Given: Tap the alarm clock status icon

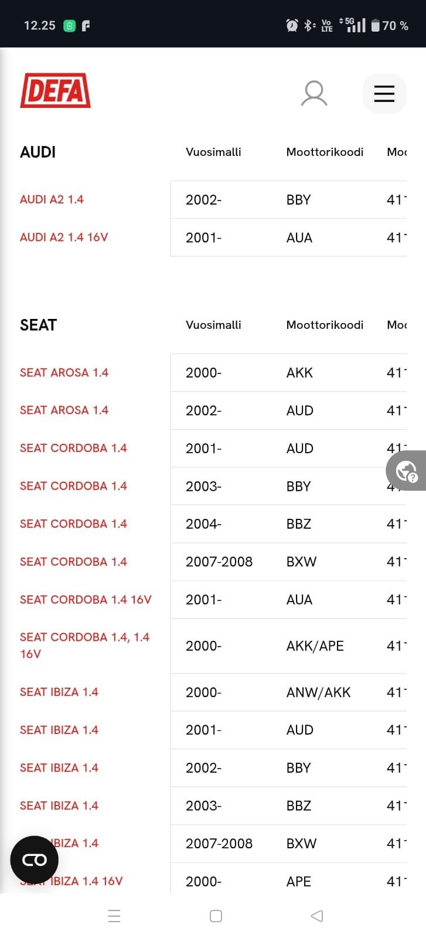Looking at the screenshot, I should 292,25.
